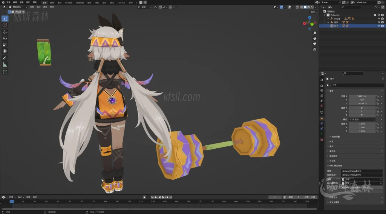Open the viewport View menu
Viewport: 386px width, 214px height.
click(32, 7)
